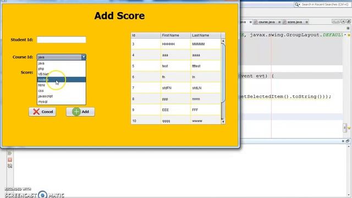Collapse the Course Id combo box arrow
352x198 pixels.
84,57
